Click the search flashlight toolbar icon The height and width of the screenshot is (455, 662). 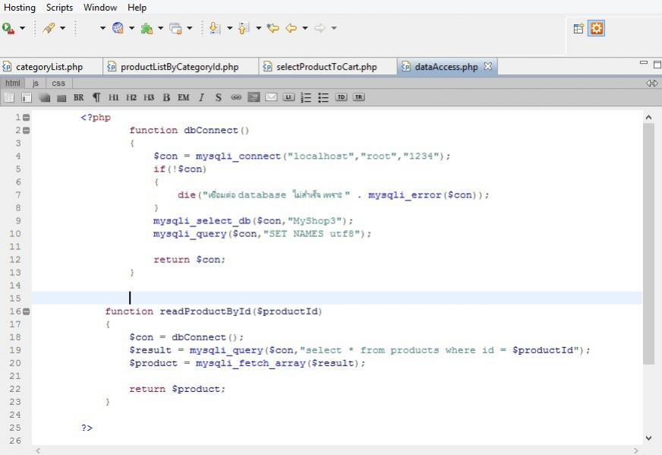[49, 28]
